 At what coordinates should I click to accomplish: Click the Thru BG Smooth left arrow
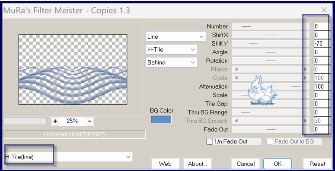(x=236, y=121)
